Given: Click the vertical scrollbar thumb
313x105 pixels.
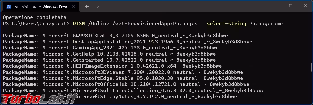Looking at the screenshot, I should pos(311,67).
